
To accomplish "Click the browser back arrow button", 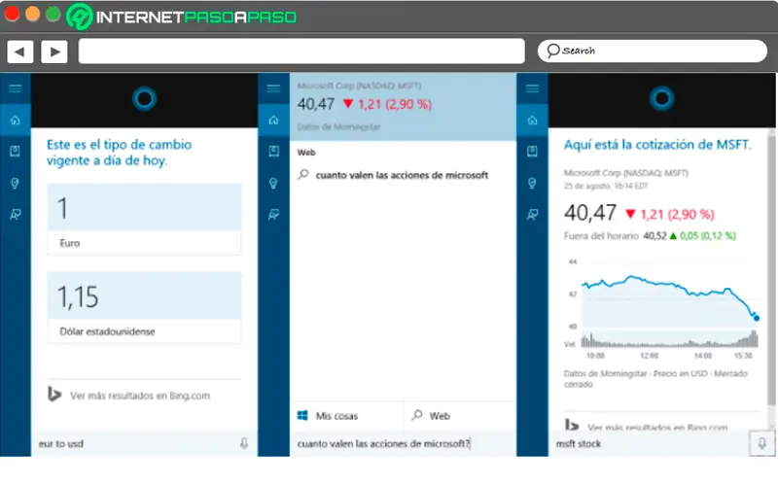I will pyautogui.click(x=19, y=52).
